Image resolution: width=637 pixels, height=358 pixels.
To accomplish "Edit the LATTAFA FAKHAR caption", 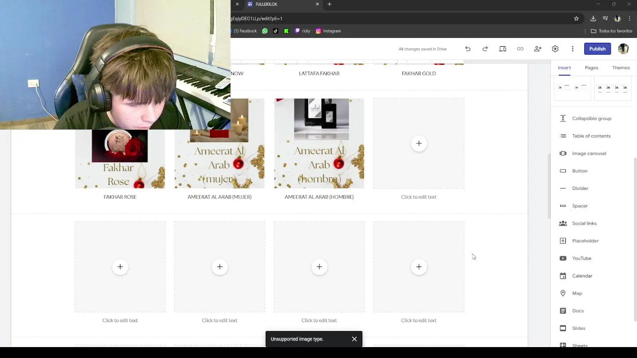I will [319, 73].
